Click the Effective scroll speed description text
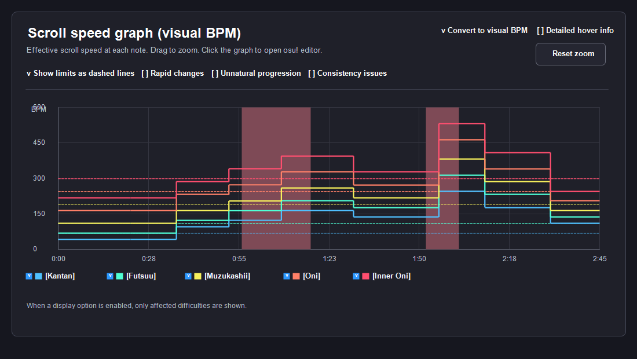 [174, 50]
